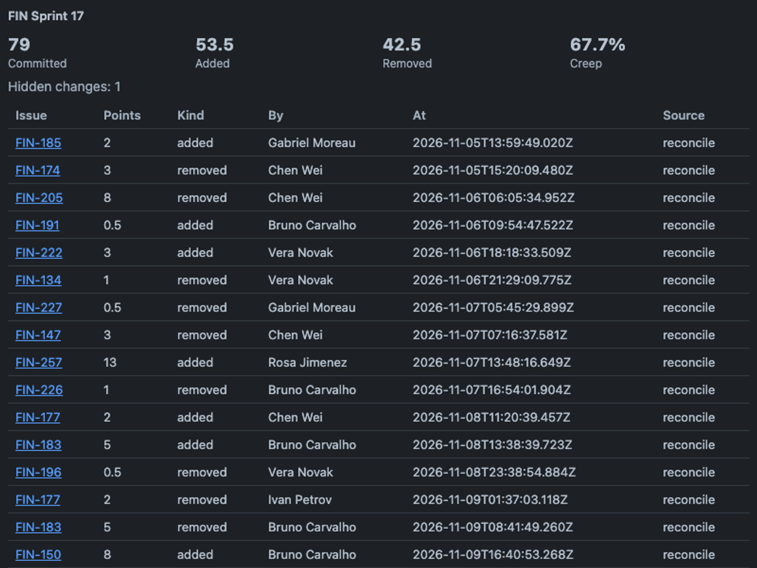Screen dimensions: 757x568
Task: Click the 67.7% Creep value
Action: click(x=597, y=45)
